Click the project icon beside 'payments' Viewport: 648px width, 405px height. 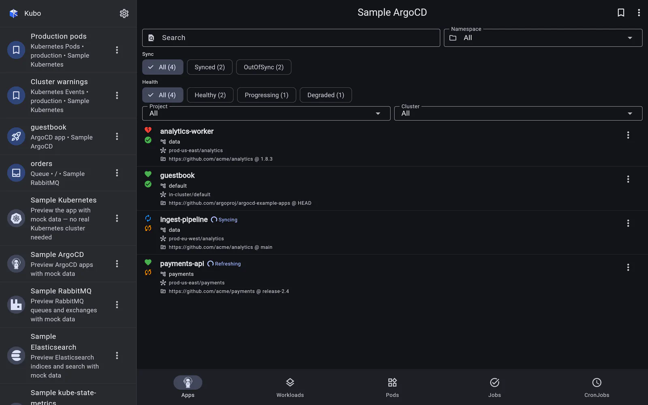click(x=163, y=274)
